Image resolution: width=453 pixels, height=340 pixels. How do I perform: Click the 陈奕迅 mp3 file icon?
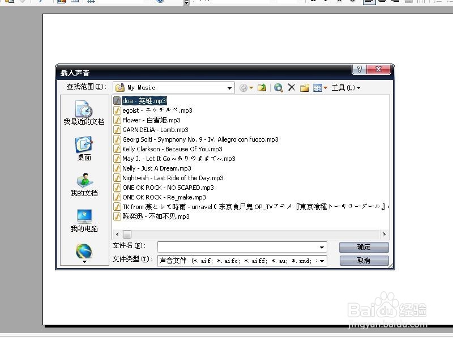pyautogui.click(x=117, y=216)
